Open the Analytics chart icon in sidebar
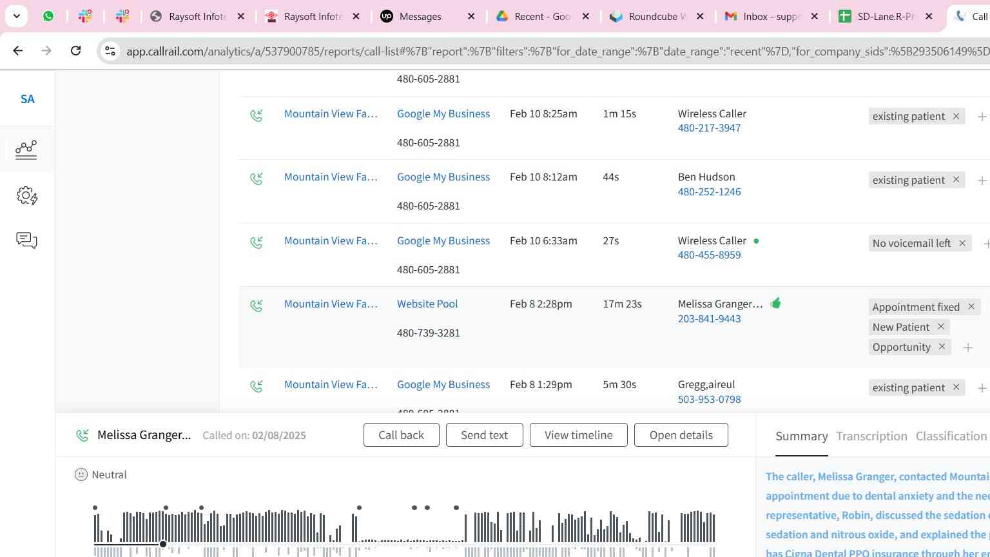This screenshot has height=557, width=990. 26,150
